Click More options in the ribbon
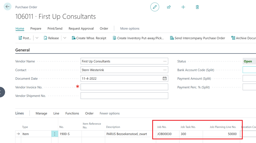Viewport: 256px width, 143px height. click(130, 28)
